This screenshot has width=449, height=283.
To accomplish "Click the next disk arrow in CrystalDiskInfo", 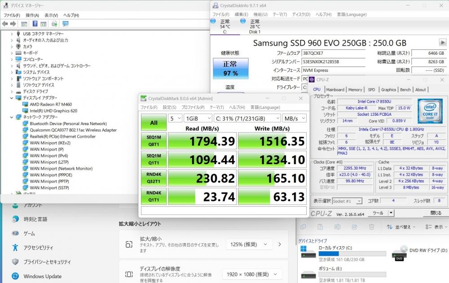I will (x=442, y=43).
